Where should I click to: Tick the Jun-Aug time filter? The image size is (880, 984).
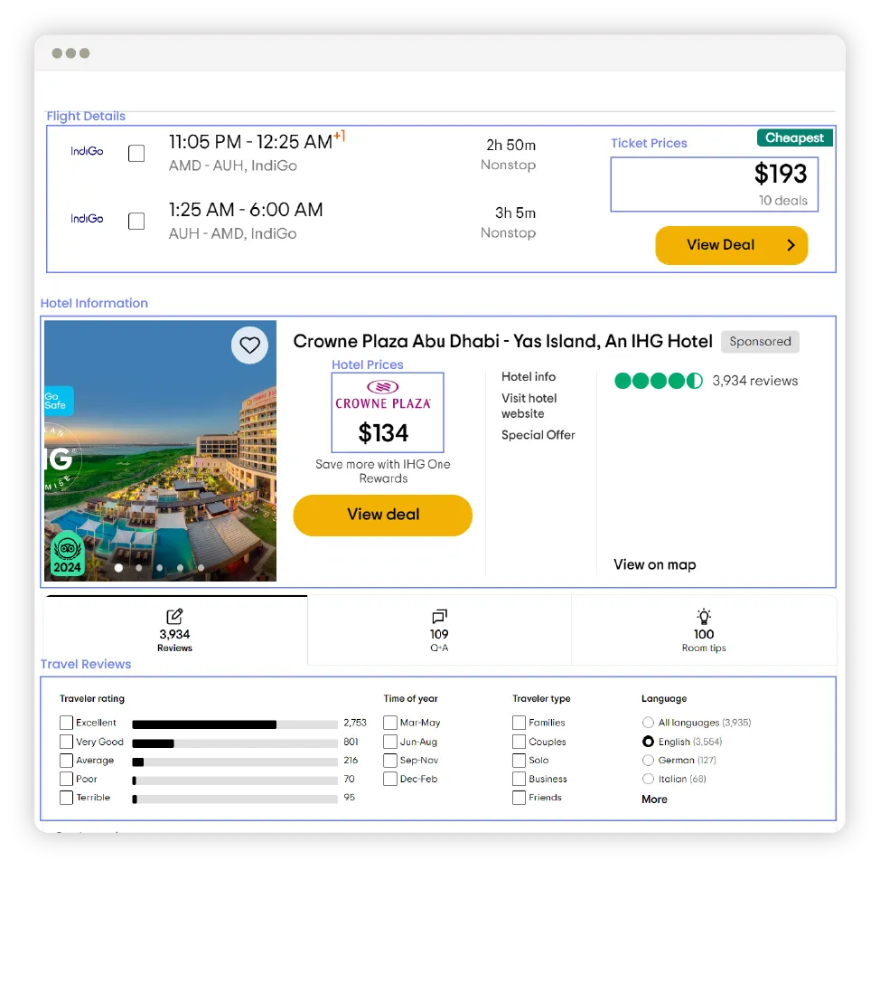click(390, 742)
